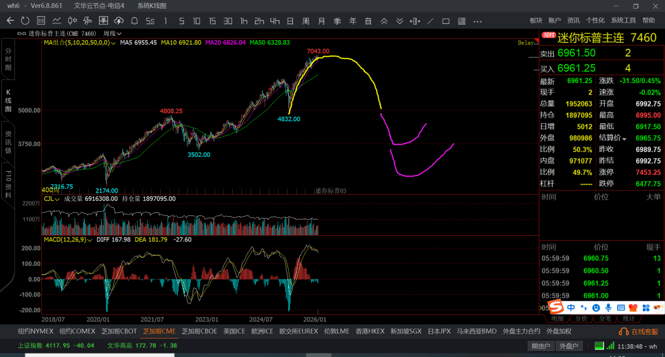Click the boxed 單 order ticket icon
Image resolution: width=665 pixels, height=357 pixels.
click(x=103, y=21)
